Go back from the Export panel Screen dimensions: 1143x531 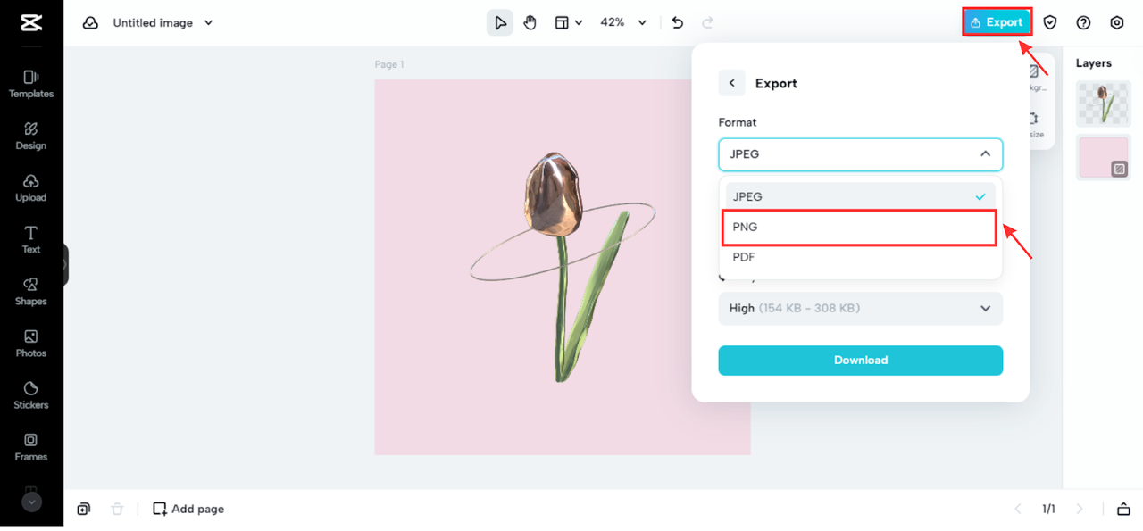(732, 83)
